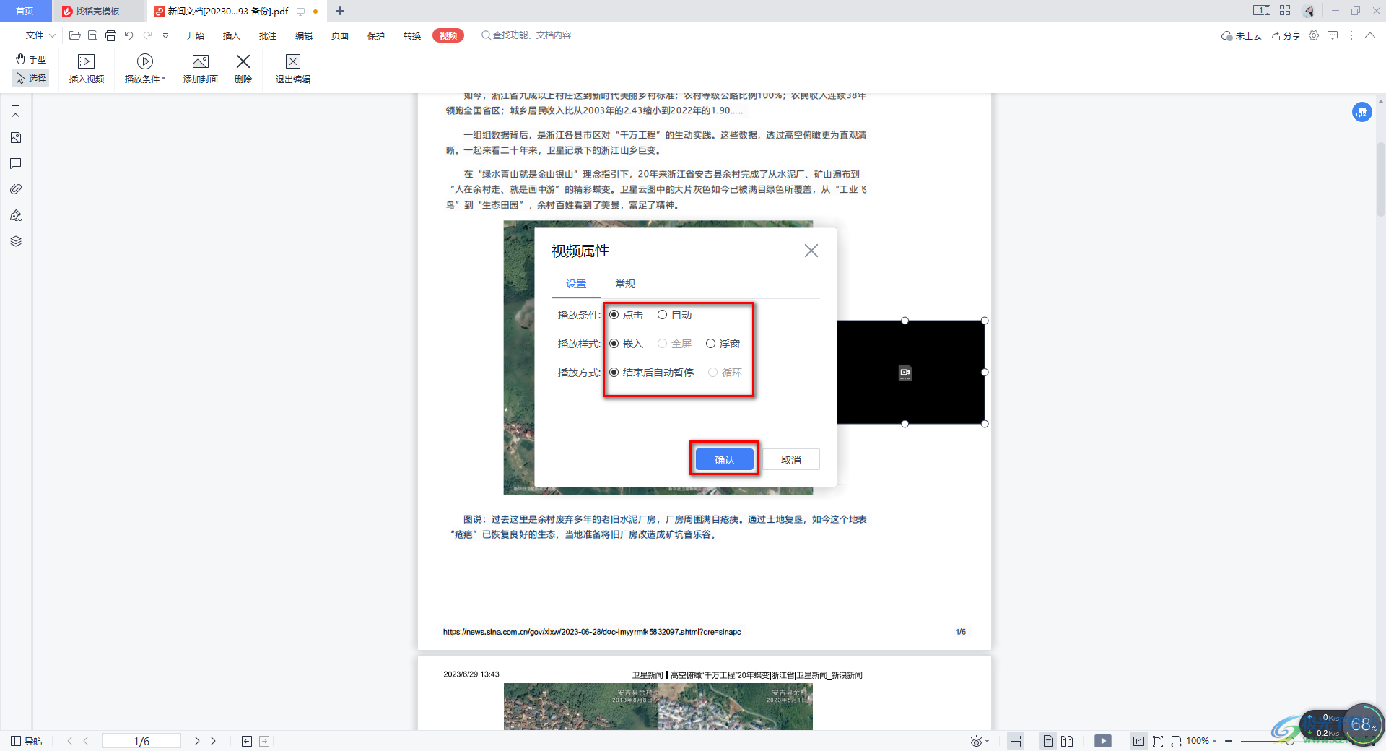Open the File (文件) menu

pyautogui.click(x=27, y=35)
